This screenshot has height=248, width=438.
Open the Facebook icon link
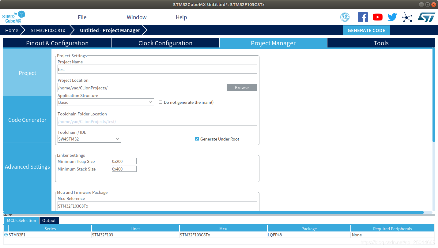[363, 17]
